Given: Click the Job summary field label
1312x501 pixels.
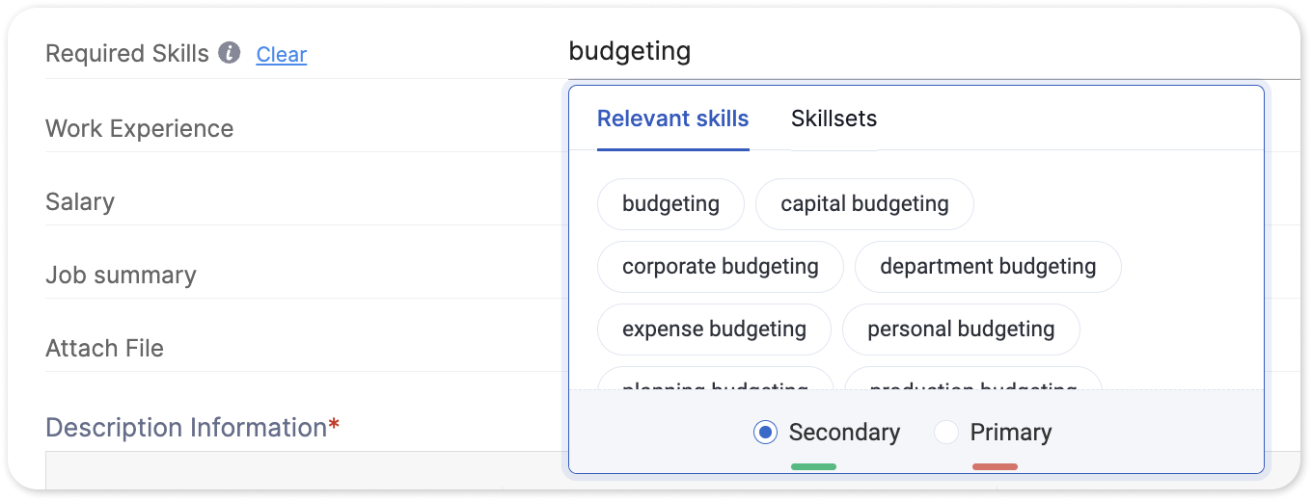Looking at the screenshot, I should coord(121,276).
